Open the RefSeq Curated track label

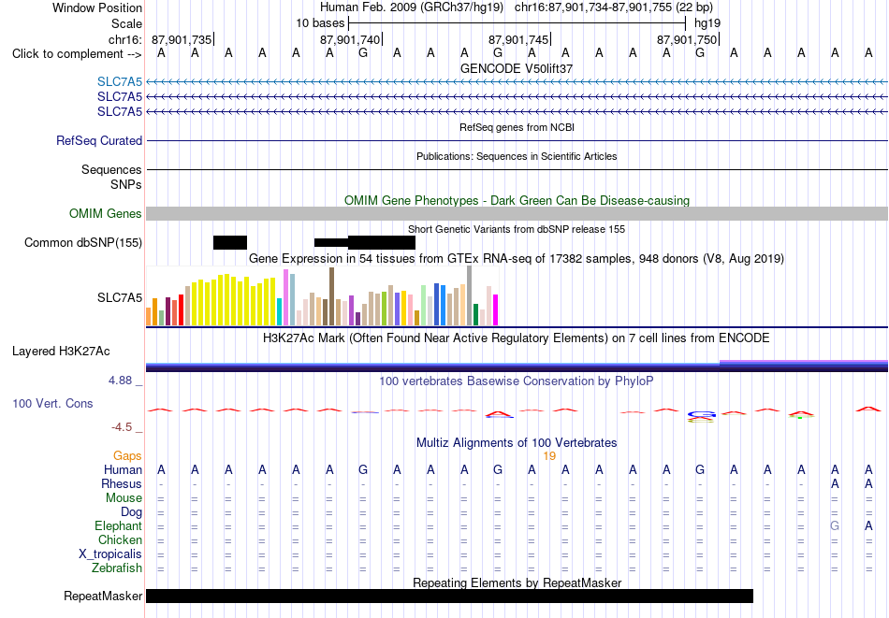[99, 140]
